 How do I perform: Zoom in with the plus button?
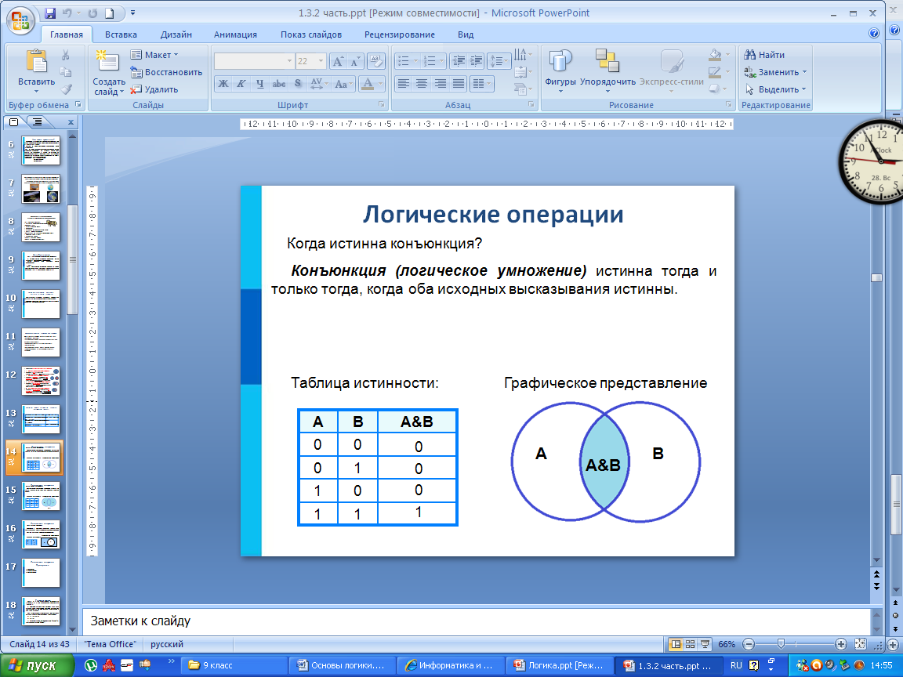(x=841, y=644)
